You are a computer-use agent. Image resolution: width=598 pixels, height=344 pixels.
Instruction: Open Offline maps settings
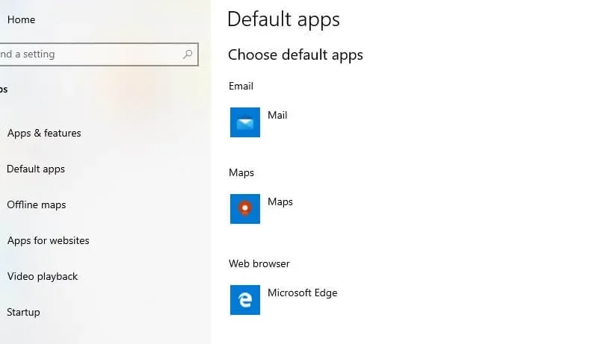coord(37,204)
